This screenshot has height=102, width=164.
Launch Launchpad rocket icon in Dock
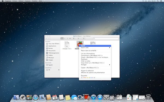[23, 97]
